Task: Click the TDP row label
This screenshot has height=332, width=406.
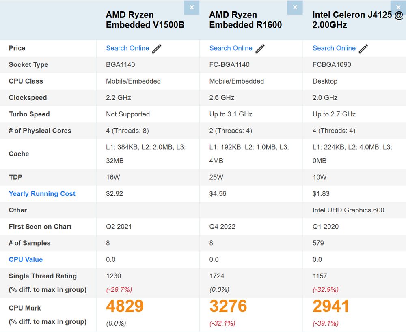Action: (x=15, y=177)
